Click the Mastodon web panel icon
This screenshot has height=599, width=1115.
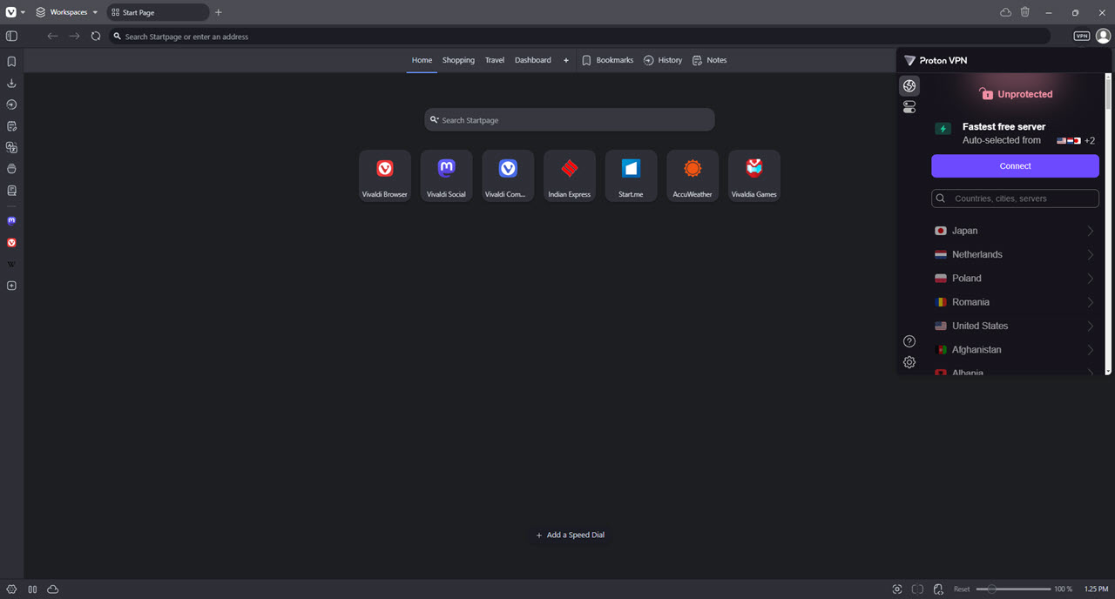11,221
